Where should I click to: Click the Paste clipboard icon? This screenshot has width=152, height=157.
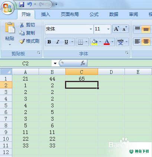click(x=10, y=28)
